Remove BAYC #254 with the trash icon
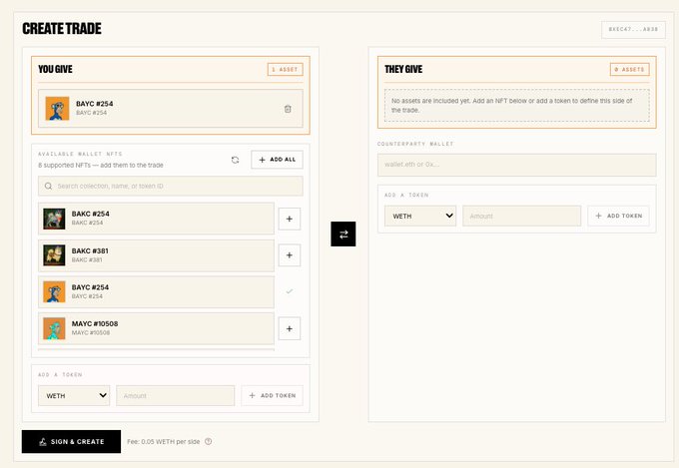Screen dimensions: 679x468 [288, 109]
